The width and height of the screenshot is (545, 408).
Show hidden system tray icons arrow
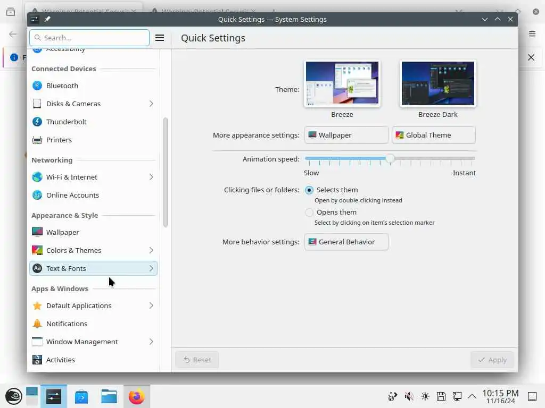472,396
